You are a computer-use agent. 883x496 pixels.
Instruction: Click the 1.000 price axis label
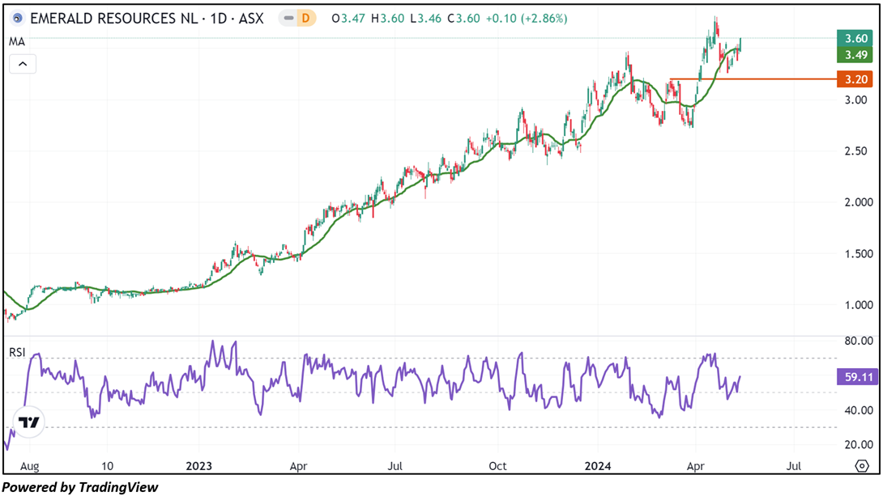859,305
